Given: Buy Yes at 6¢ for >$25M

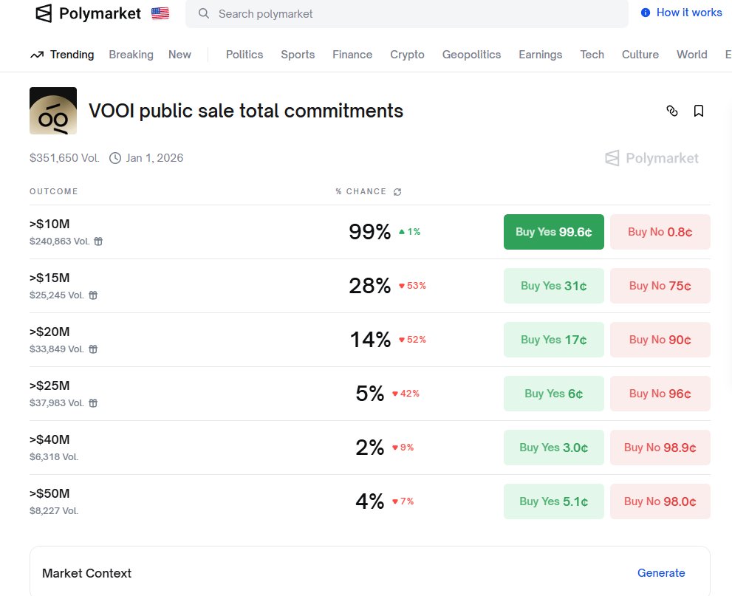Looking at the screenshot, I should tap(554, 394).
